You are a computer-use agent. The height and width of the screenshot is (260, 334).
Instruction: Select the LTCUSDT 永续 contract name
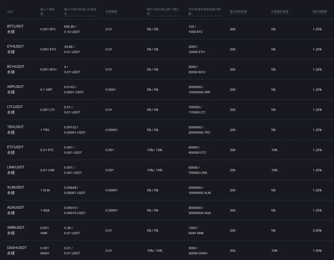(15, 109)
